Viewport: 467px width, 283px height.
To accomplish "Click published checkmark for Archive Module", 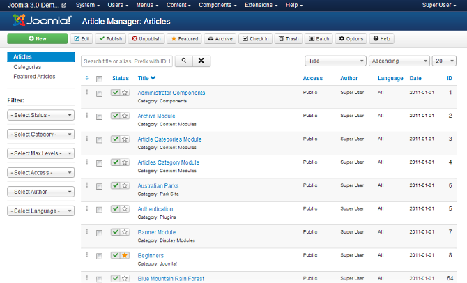I will (116, 116).
